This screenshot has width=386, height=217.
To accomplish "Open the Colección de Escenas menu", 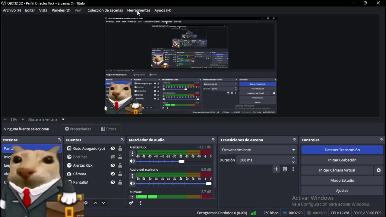I will (x=105, y=10).
